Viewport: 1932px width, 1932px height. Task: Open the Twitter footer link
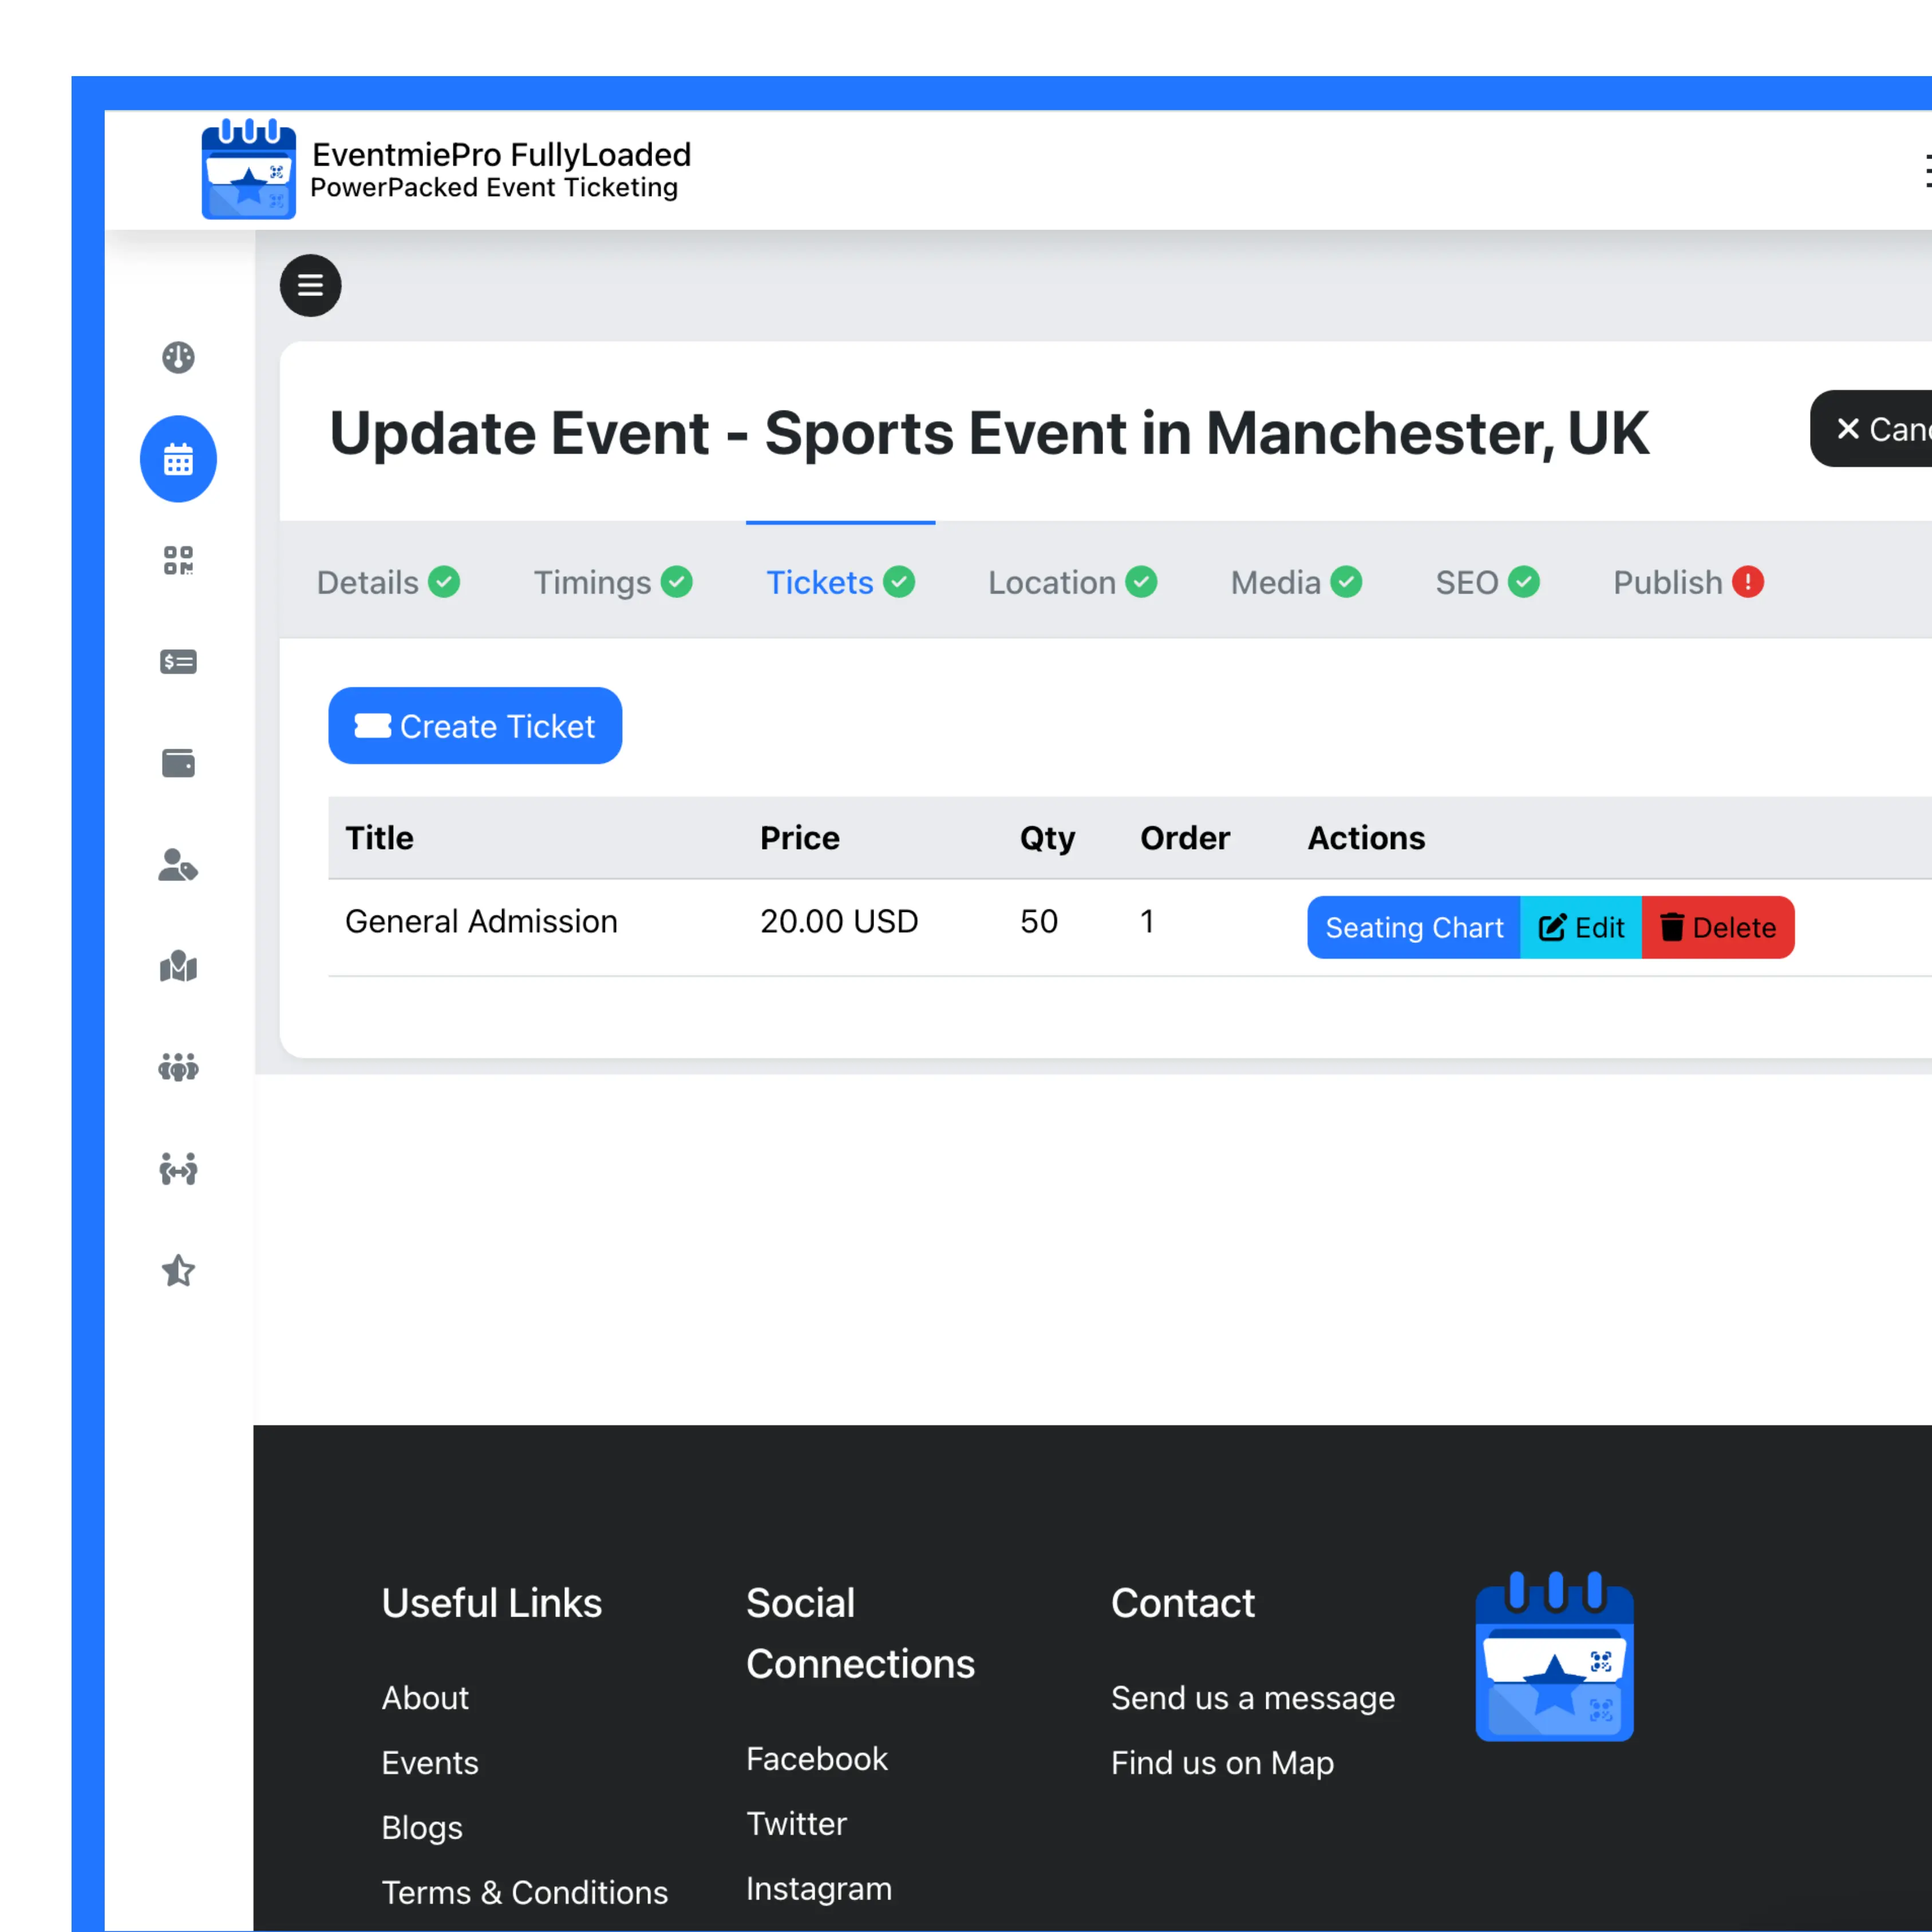797,1824
